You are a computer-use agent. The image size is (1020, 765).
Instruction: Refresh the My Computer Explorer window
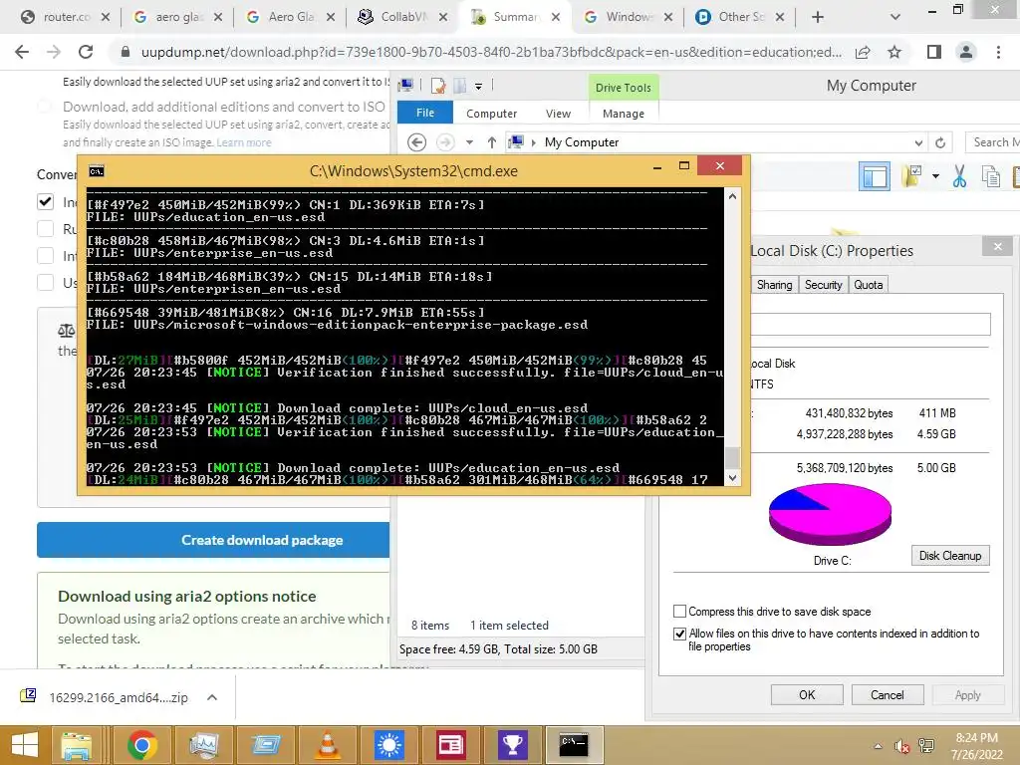[x=940, y=142]
